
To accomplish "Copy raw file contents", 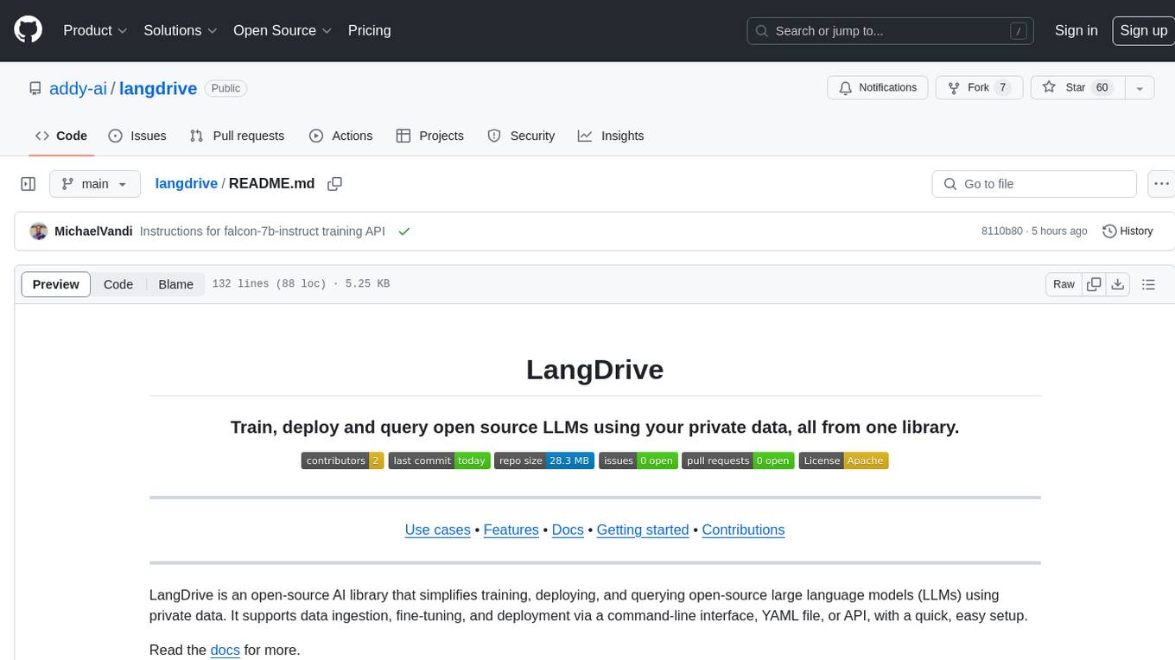I will point(1094,284).
